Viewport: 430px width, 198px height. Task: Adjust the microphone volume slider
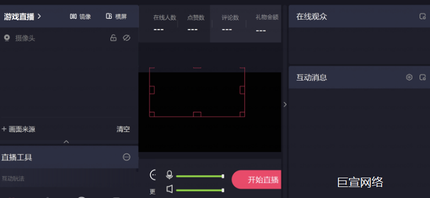(x=200, y=177)
